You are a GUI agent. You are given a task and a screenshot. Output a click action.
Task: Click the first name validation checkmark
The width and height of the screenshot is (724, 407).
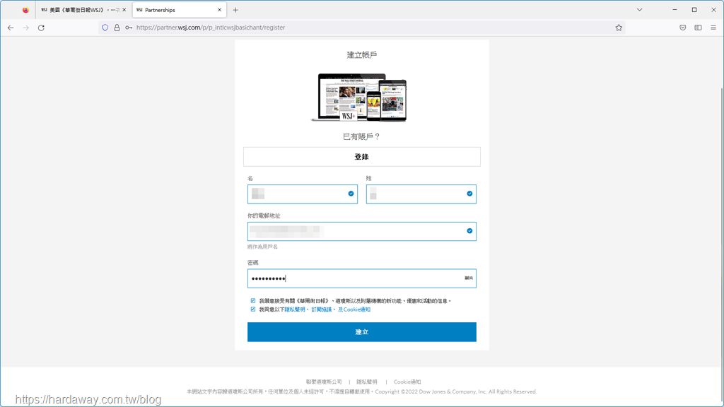[x=351, y=194]
